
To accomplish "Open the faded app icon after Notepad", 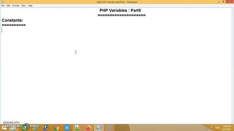I will click(109, 128).
